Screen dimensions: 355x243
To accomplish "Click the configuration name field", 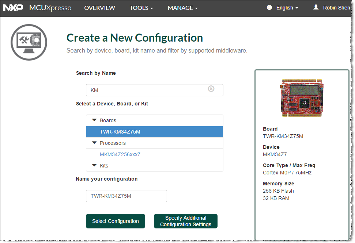I will [x=126, y=196].
